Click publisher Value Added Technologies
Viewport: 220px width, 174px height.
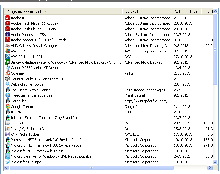tap(147, 90)
